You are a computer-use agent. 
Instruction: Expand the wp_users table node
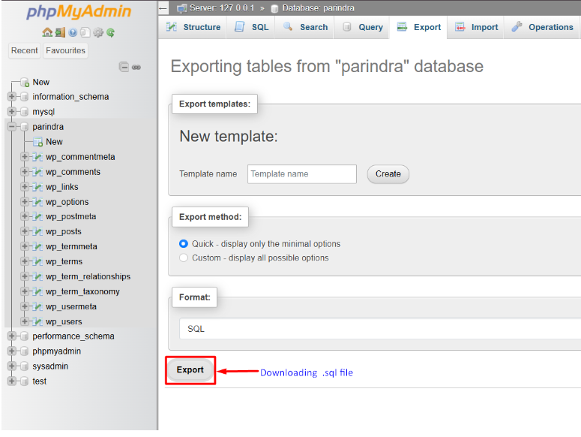(25, 321)
